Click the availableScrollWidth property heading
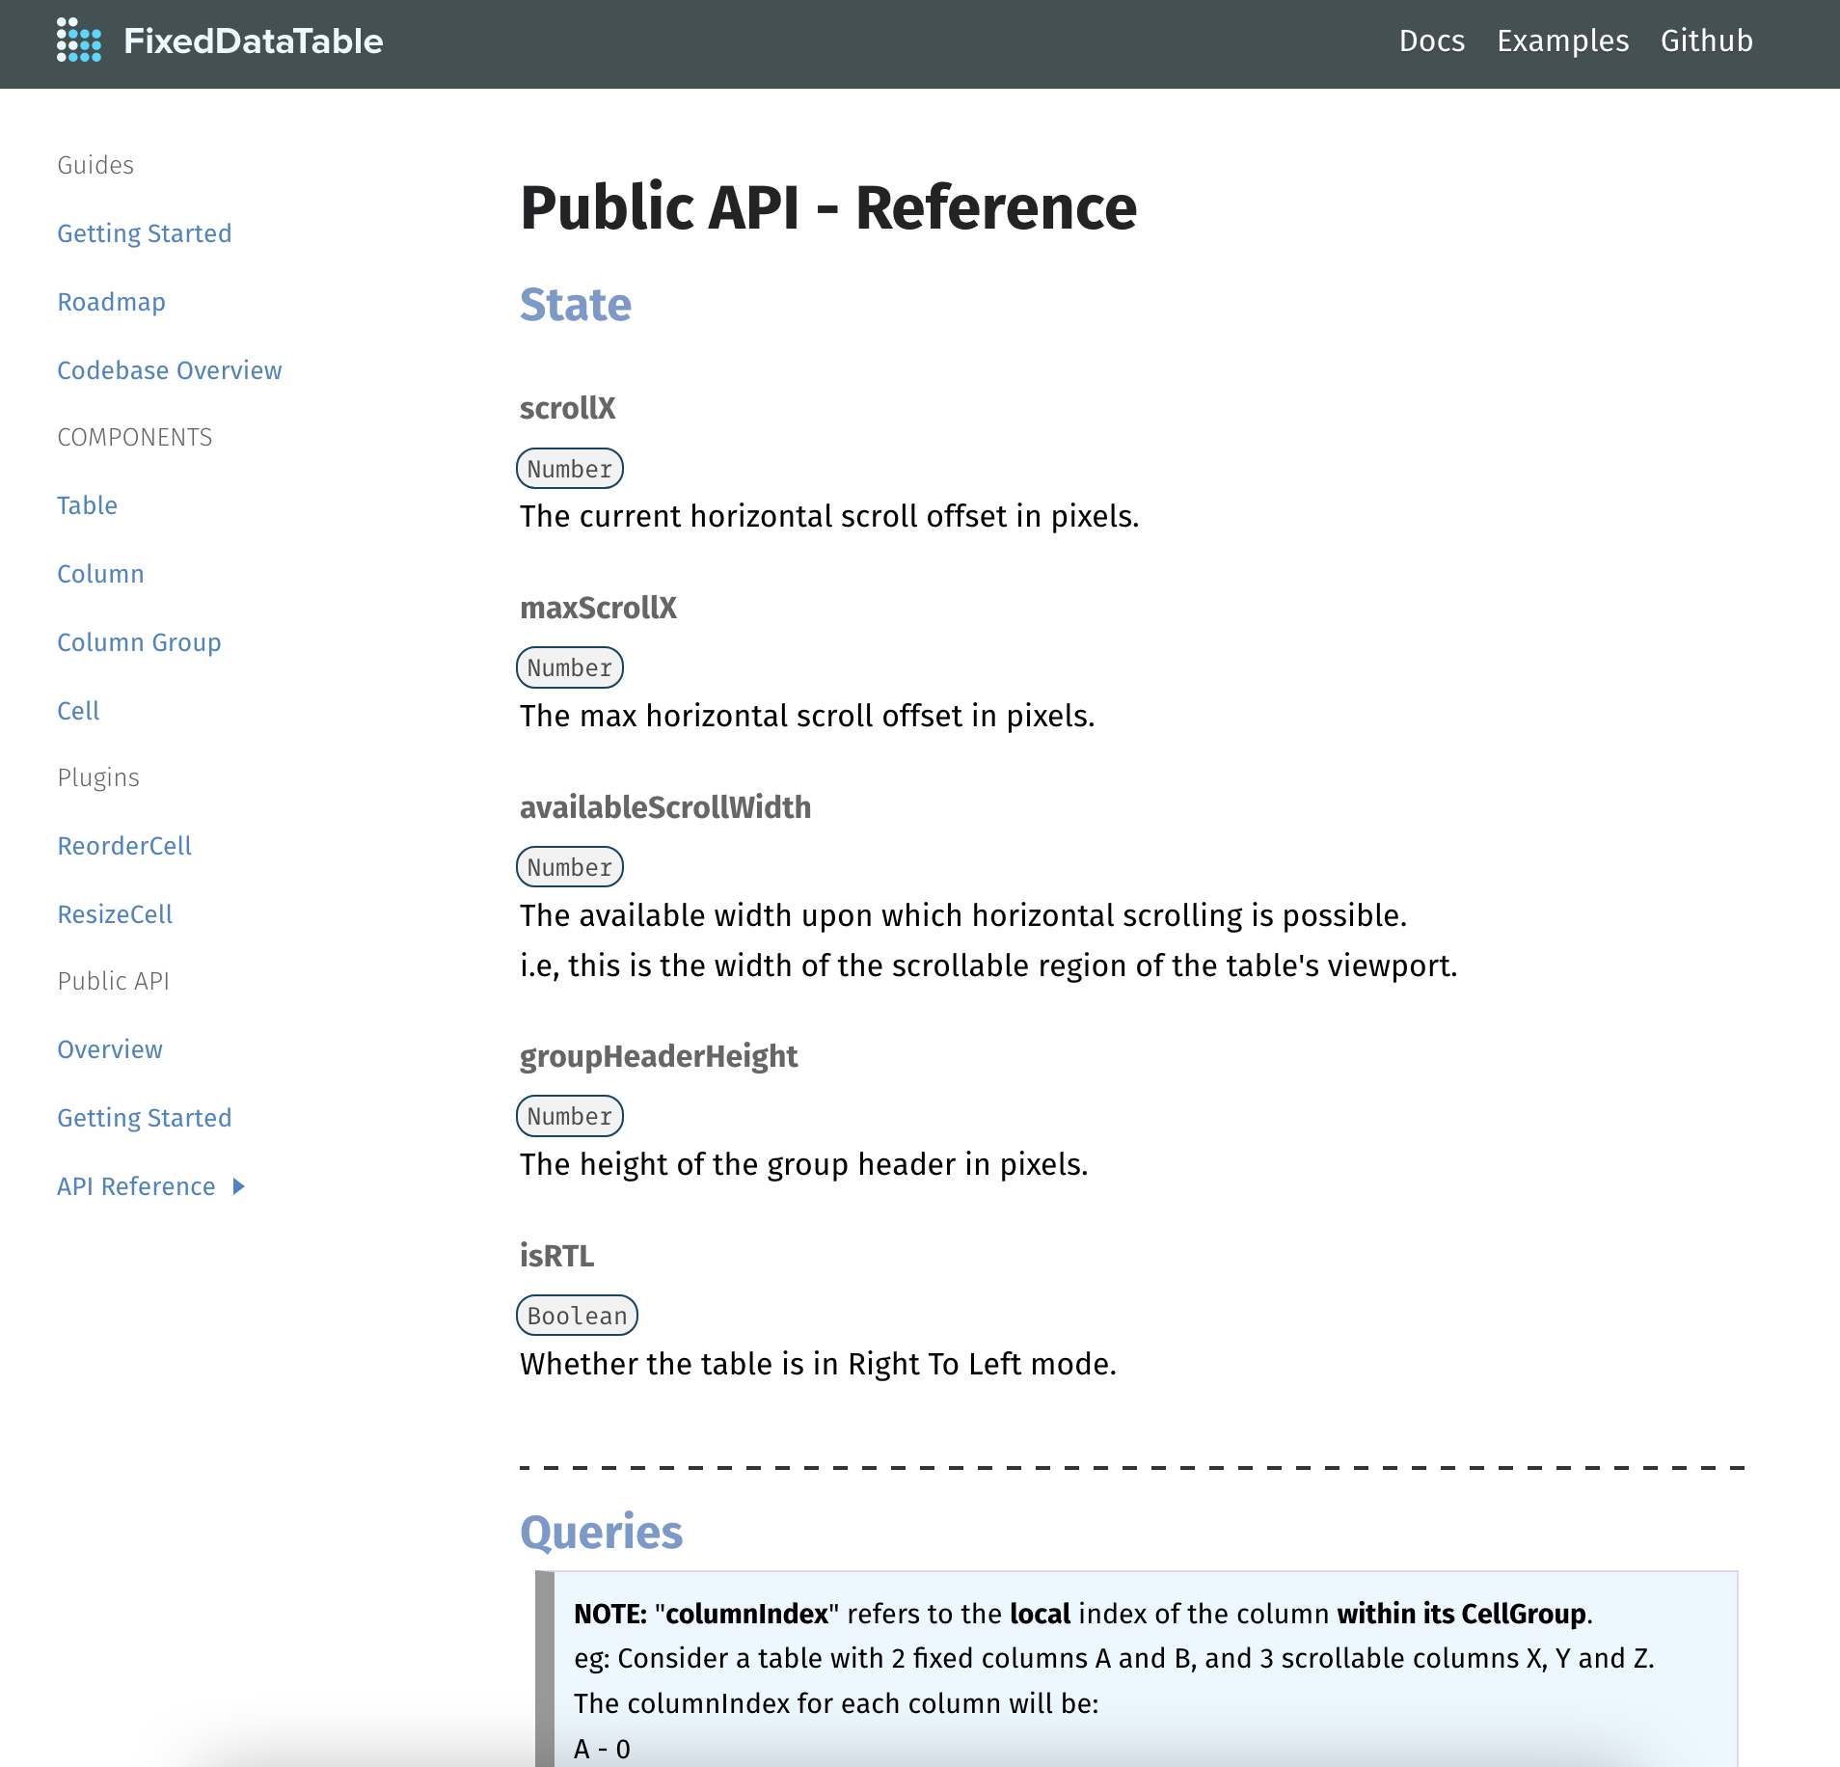Screen dimensions: 1840x1767 [666, 807]
